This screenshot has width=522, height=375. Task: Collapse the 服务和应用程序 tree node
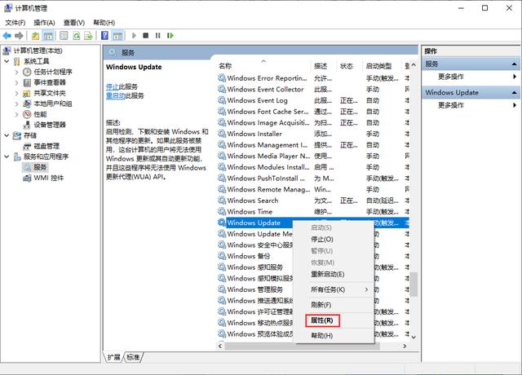tap(7, 157)
